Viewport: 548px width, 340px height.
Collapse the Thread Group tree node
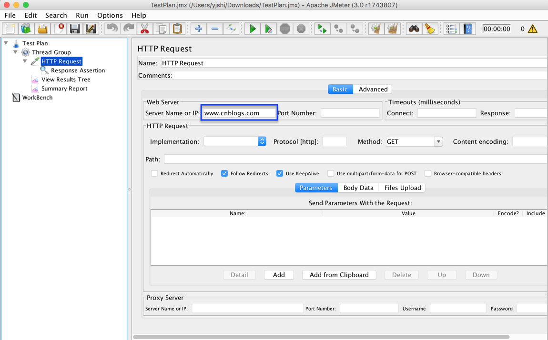[16, 52]
